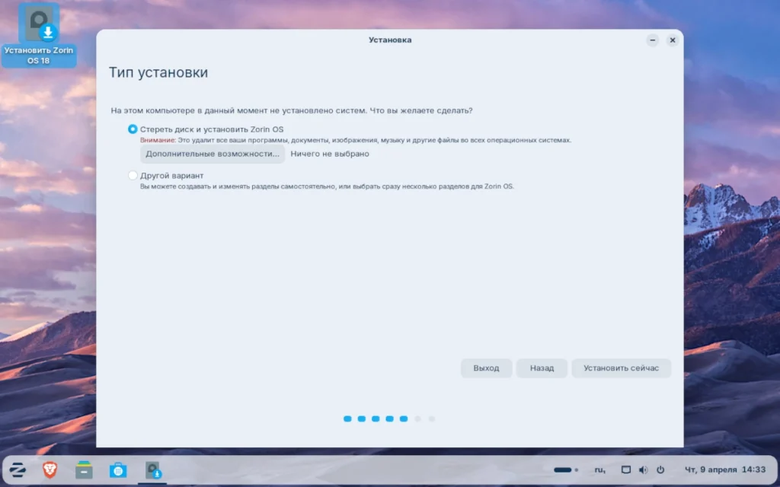Click the workspace indicator in the taskbar
The height and width of the screenshot is (487, 780).
coord(566,469)
